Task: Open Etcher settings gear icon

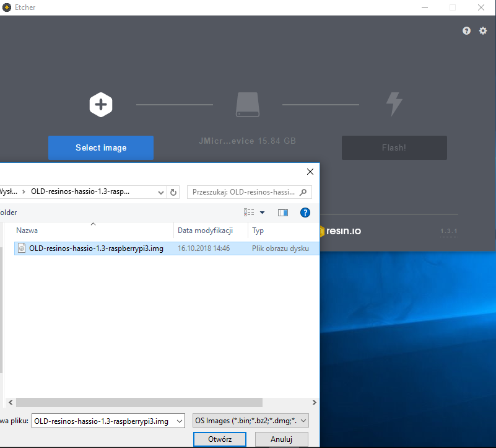Action: [483, 31]
